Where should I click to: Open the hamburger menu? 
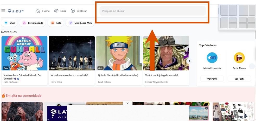click(x=3, y=11)
